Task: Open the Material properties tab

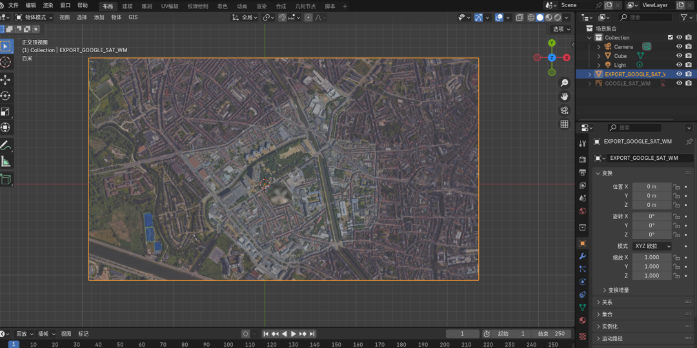Action: point(582,320)
